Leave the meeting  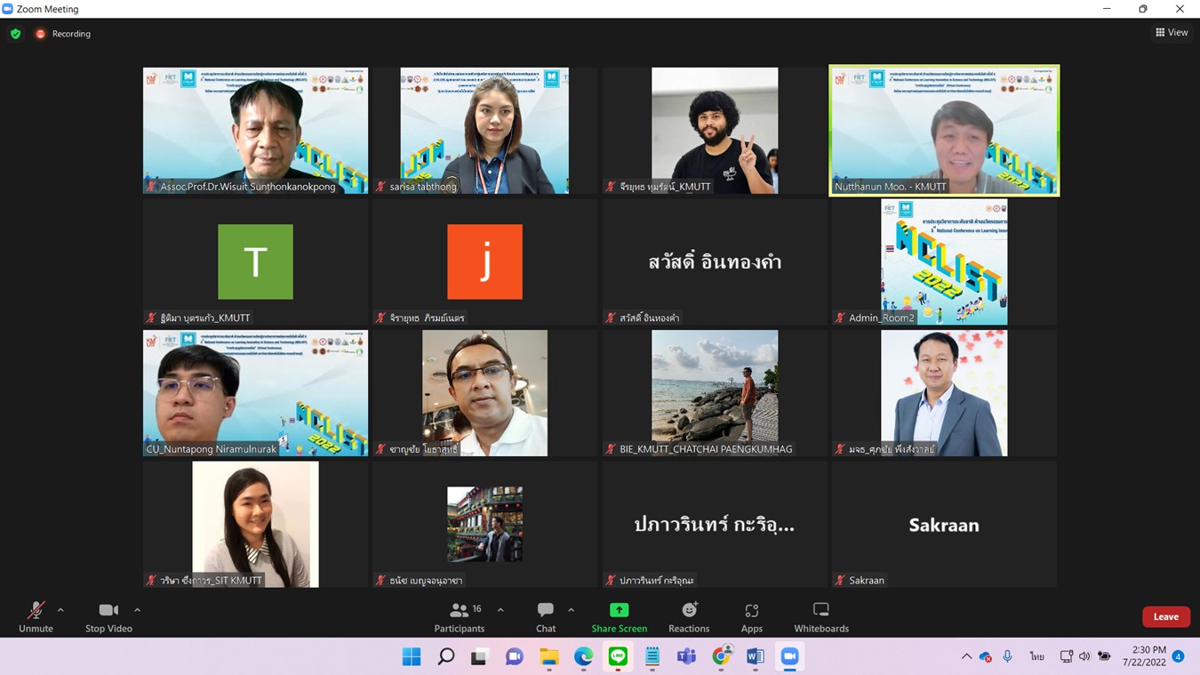[1165, 616]
